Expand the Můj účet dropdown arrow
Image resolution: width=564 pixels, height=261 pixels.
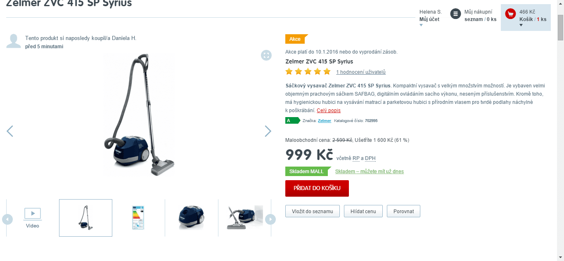pos(421,25)
